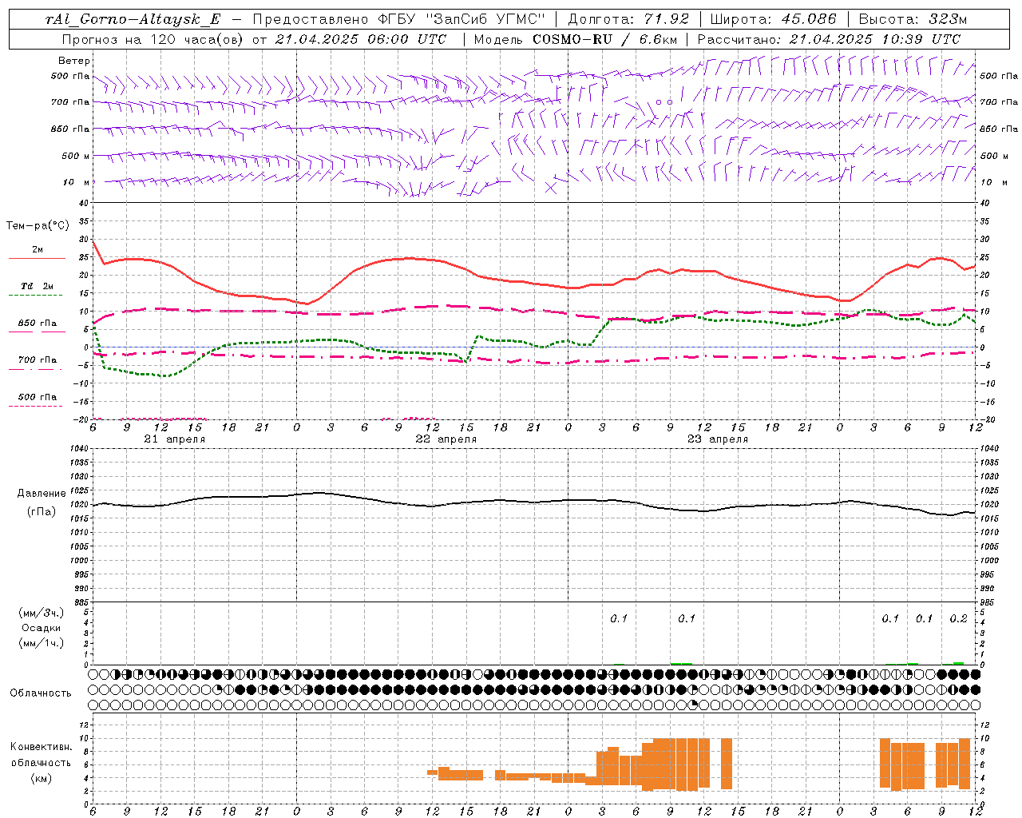Image resolution: width=1022 pixels, height=818 pixels.
Task: Click the "Рассчитано: 21.04.2025 10:39 UTC" text
Action: (829, 39)
